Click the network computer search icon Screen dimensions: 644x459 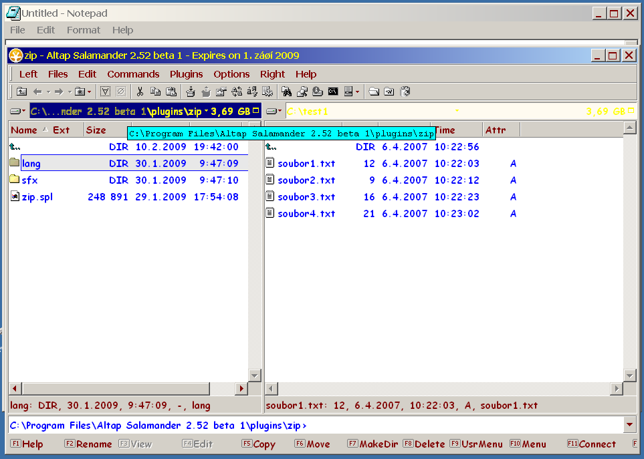tap(302, 92)
